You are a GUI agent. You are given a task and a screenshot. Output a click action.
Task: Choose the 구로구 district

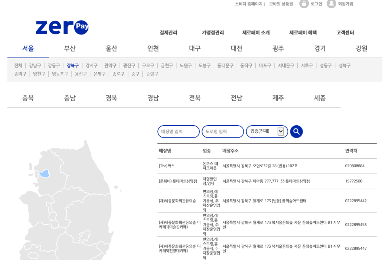148,65
